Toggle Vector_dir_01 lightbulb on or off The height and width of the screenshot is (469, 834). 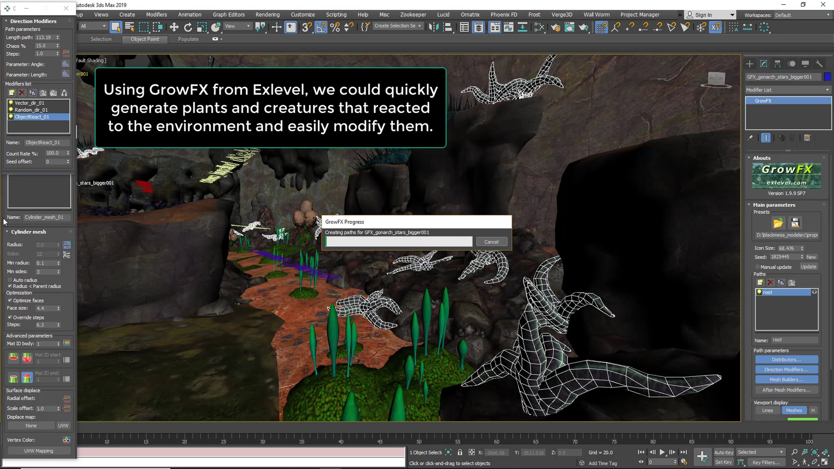[11, 103]
